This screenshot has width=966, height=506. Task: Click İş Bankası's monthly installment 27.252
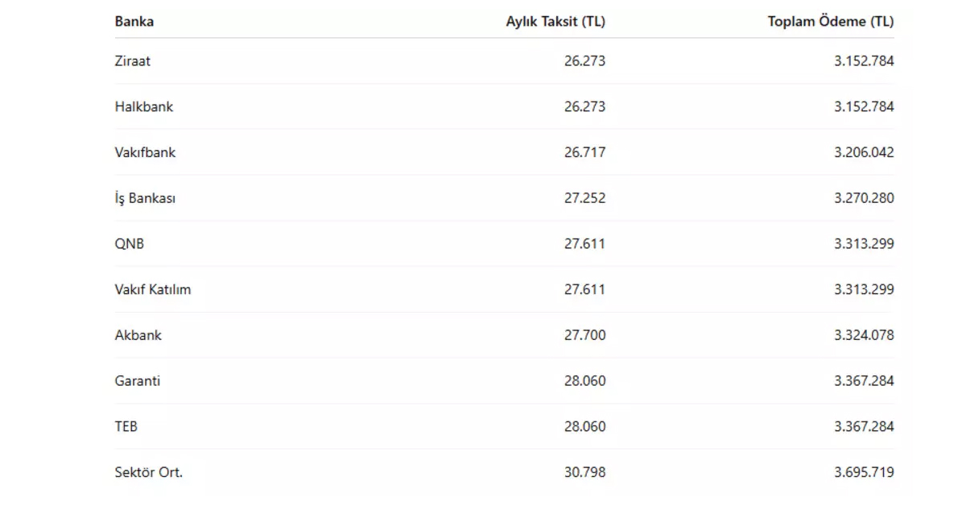(x=584, y=198)
